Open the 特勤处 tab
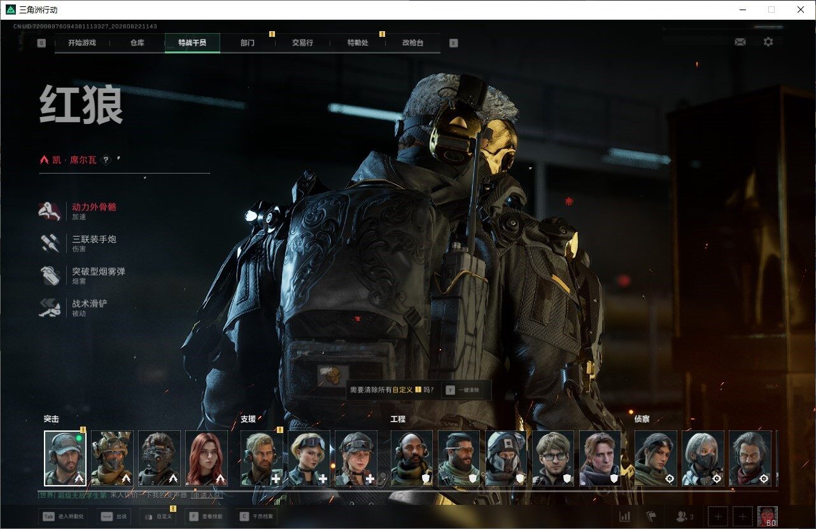This screenshot has height=529, width=816. tap(358, 43)
